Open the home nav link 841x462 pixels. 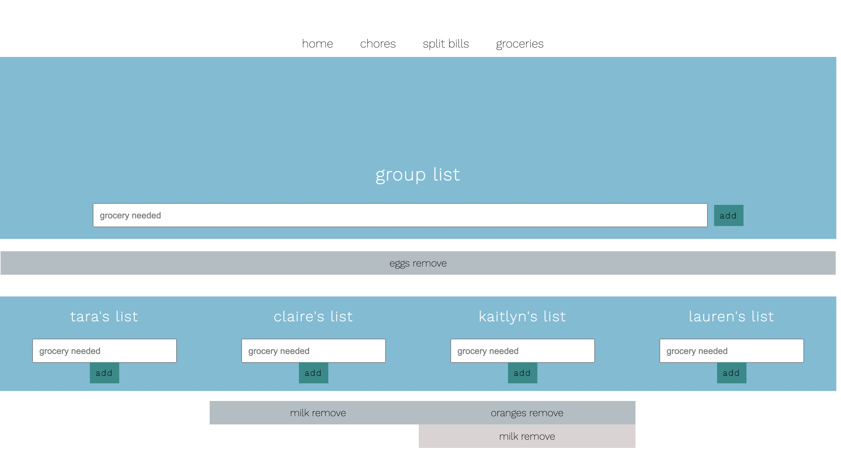coord(317,44)
